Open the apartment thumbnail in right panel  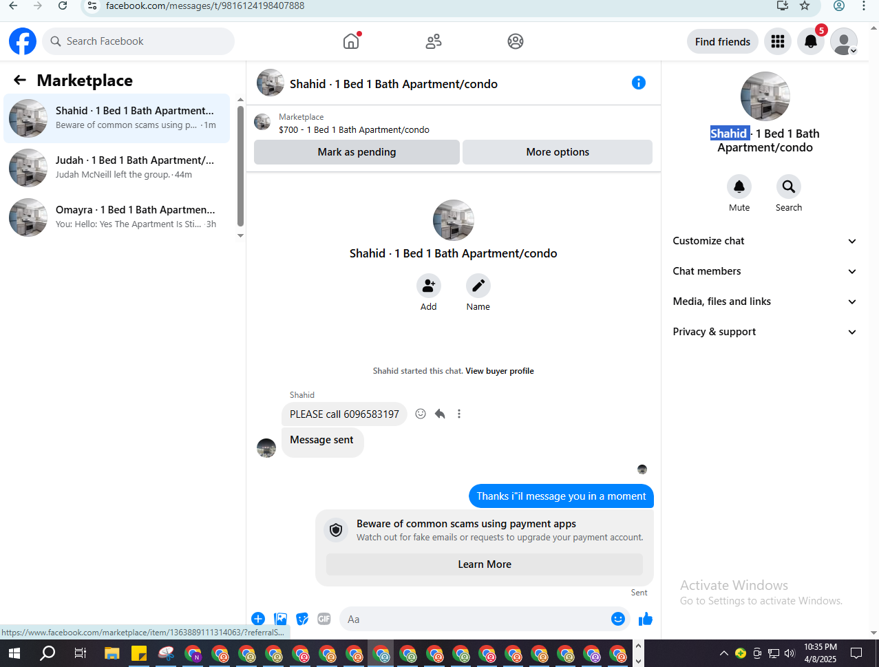coord(765,96)
